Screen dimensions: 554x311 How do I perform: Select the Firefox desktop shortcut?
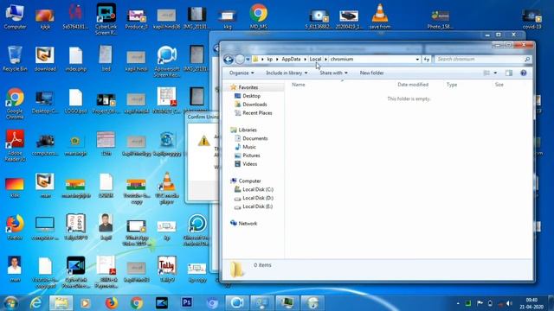pos(15,227)
